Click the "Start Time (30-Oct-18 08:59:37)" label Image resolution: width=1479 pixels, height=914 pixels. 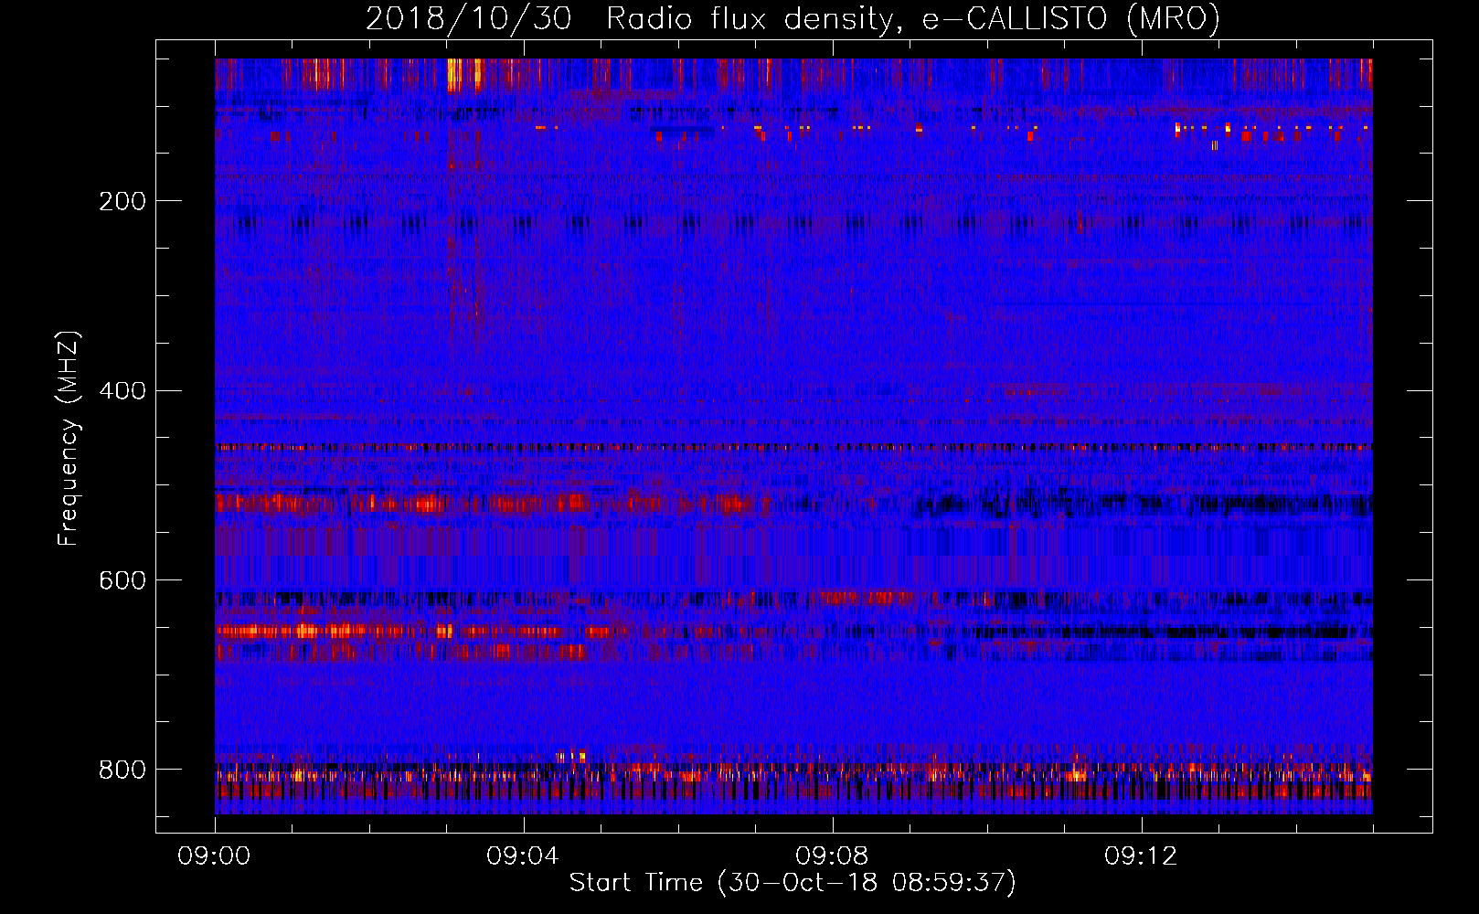(793, 883)
